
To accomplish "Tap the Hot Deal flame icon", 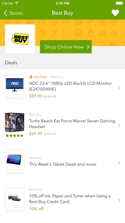I will point(31,77).
